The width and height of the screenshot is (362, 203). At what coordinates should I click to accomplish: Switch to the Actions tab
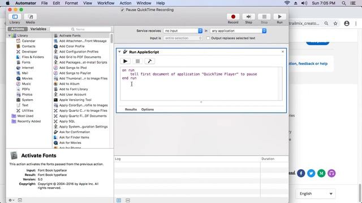pos(18,29)
